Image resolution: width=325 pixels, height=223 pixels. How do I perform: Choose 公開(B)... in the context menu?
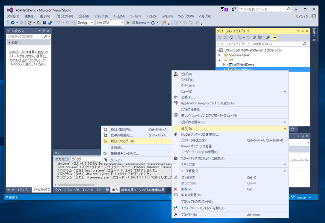pos(230,97)
